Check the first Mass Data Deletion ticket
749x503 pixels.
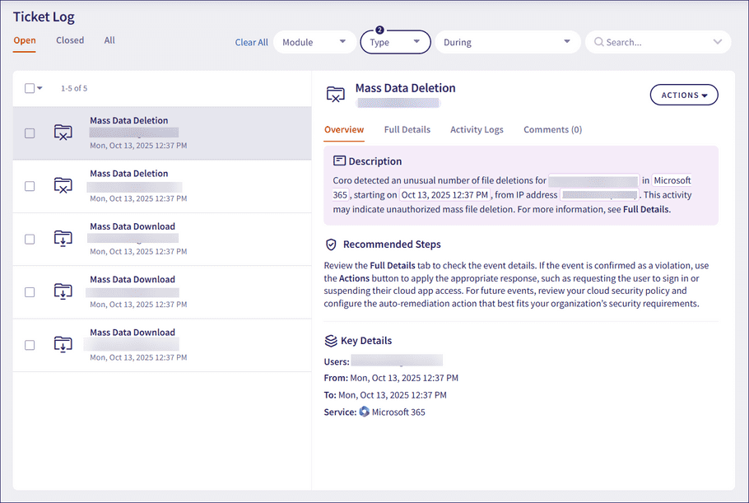[x=30, y=133]
